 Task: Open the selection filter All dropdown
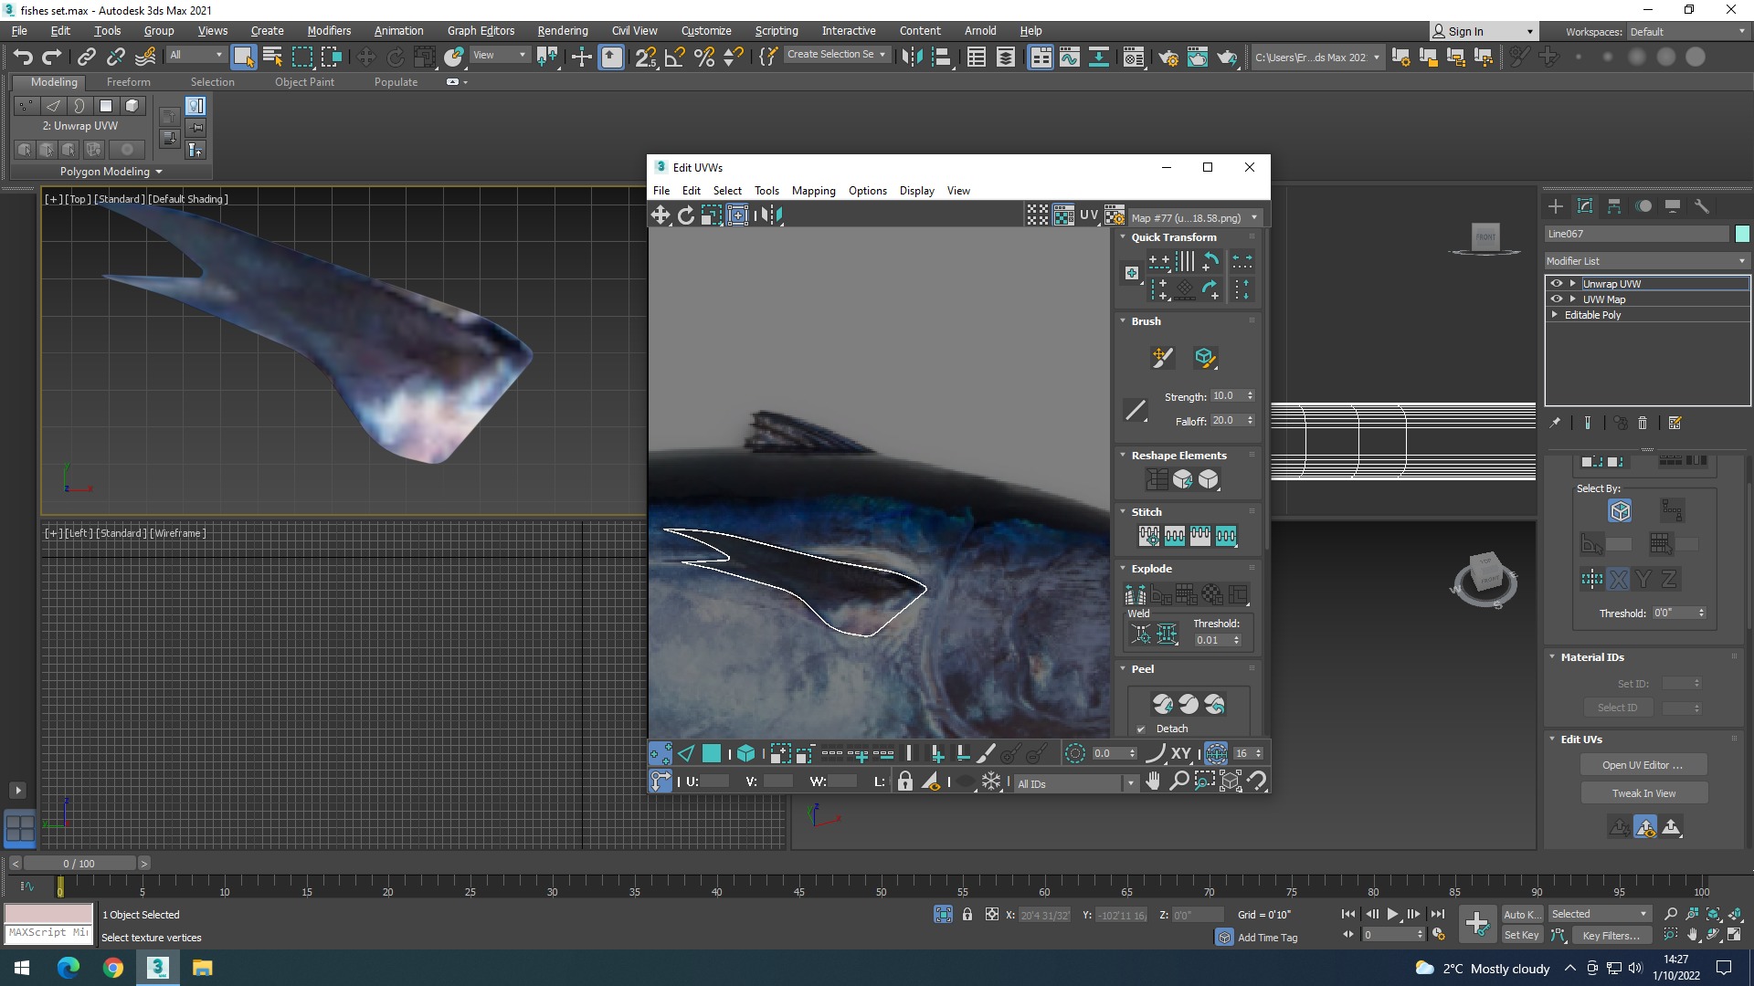coord(196,55)
